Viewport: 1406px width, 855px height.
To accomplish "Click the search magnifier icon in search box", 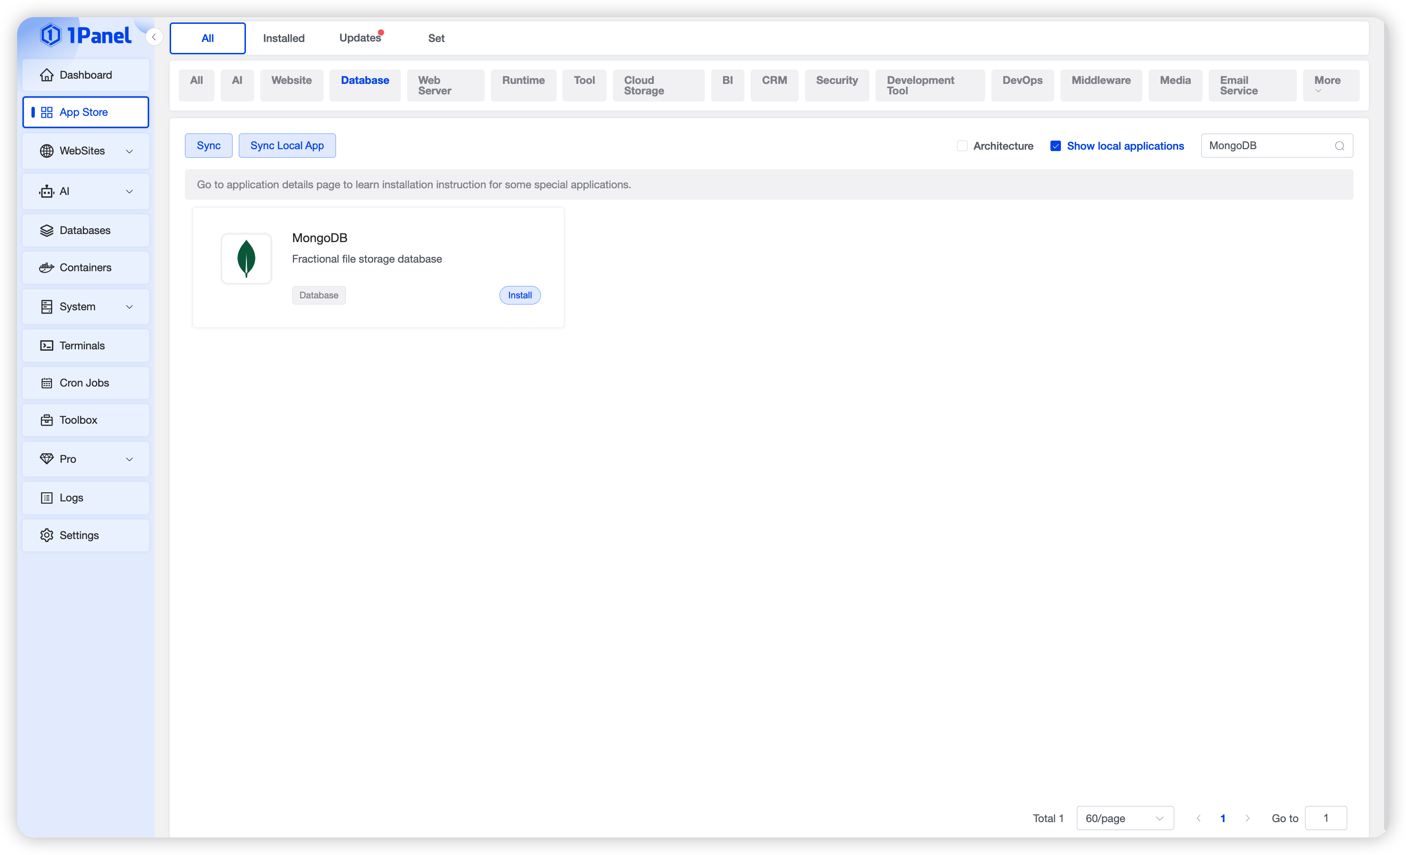I will pos(1339,146).
